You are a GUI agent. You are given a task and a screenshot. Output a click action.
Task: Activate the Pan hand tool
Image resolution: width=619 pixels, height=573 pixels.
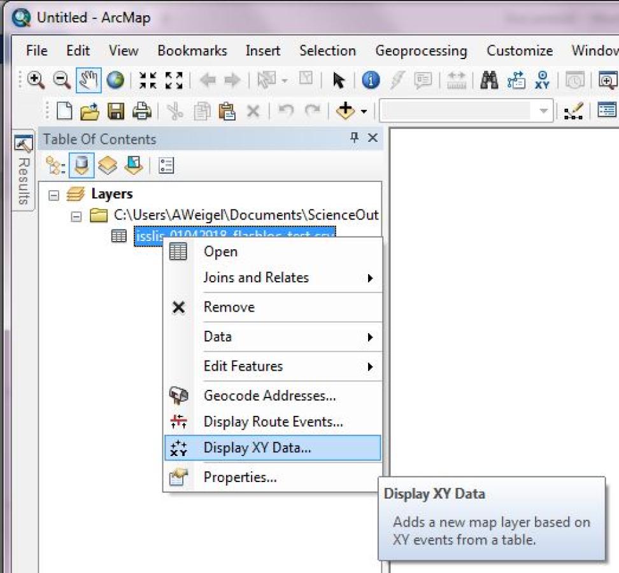pyautogui.click(x=89, y=80)
